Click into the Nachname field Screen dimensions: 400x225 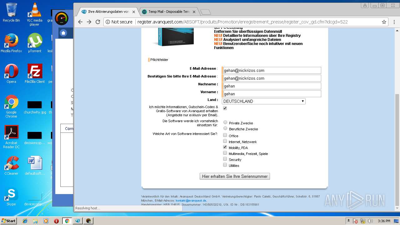tap(272, 86)
